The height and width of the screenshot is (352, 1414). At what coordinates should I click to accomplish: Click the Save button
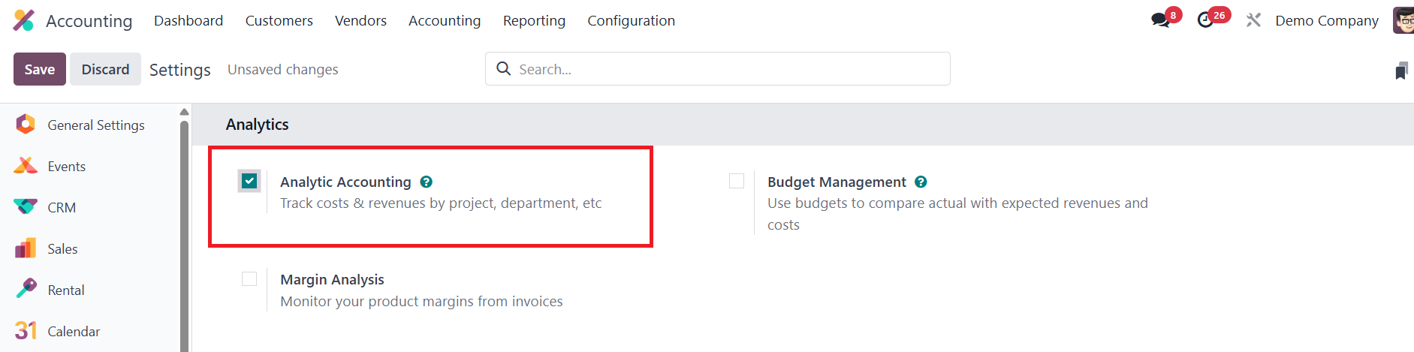click(x=40, y=69)
